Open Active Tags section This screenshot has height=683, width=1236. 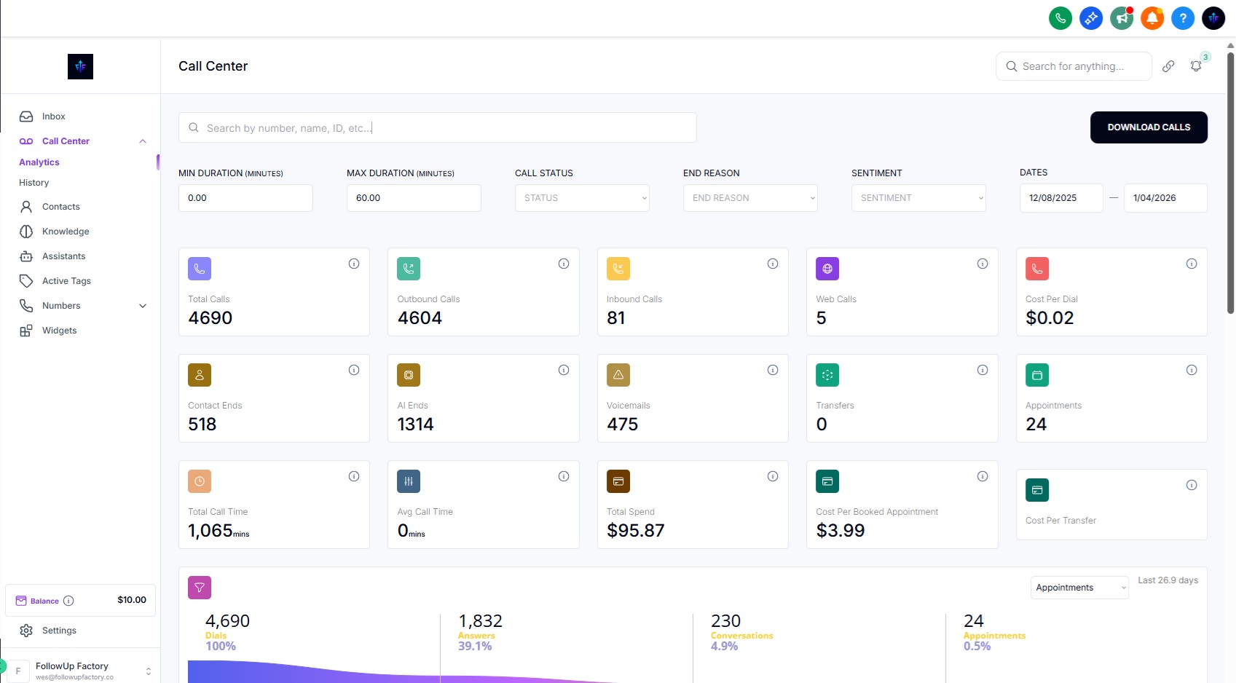pos(66,281)
